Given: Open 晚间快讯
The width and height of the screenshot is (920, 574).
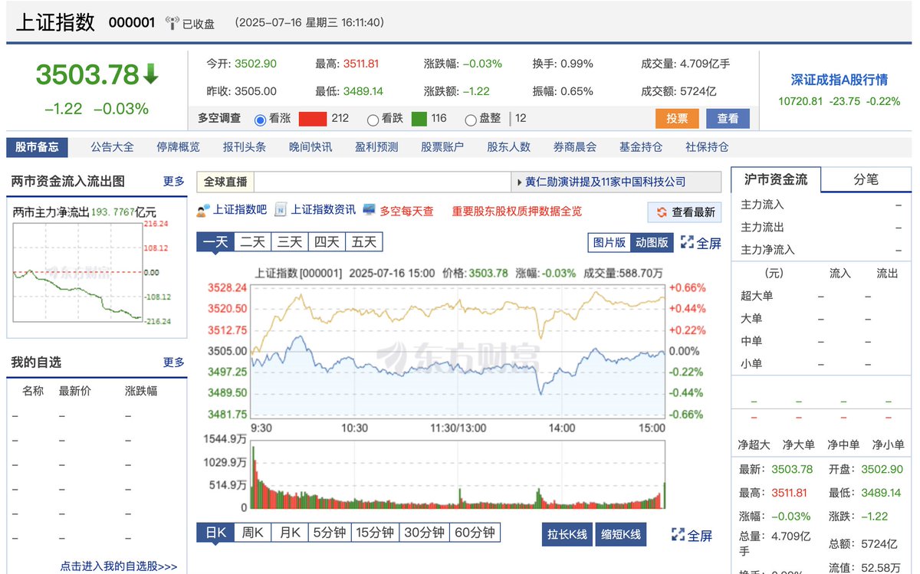Looking at the screenshot, I should tap(310, 147).
